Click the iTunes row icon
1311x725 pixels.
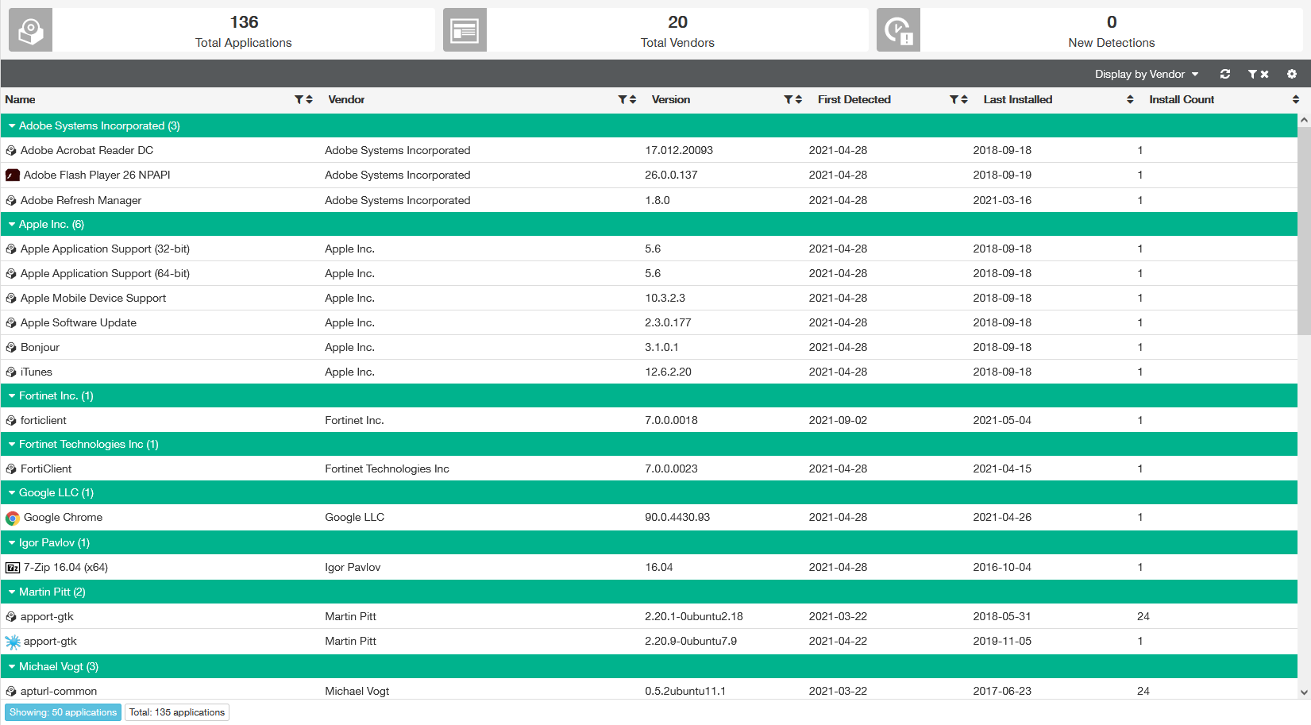11,372
